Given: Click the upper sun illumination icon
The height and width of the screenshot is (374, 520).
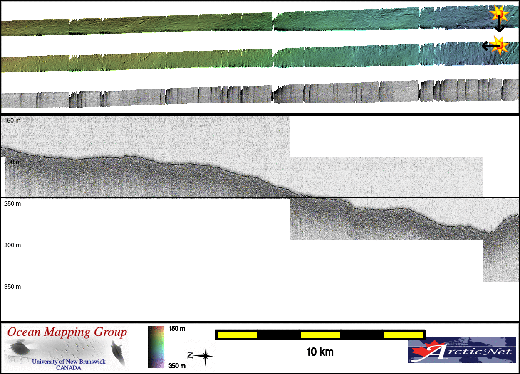Looking at the screenshot, I should tap(499, 14).
